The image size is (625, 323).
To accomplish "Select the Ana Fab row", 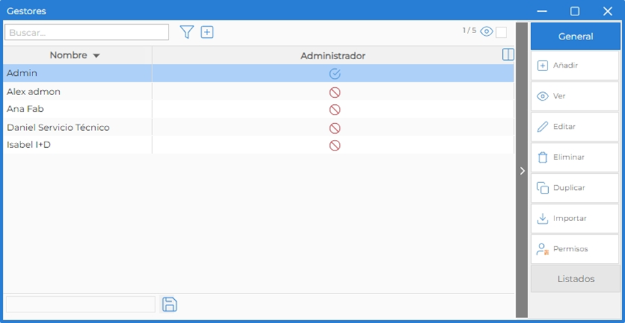I will pos(259,109).
